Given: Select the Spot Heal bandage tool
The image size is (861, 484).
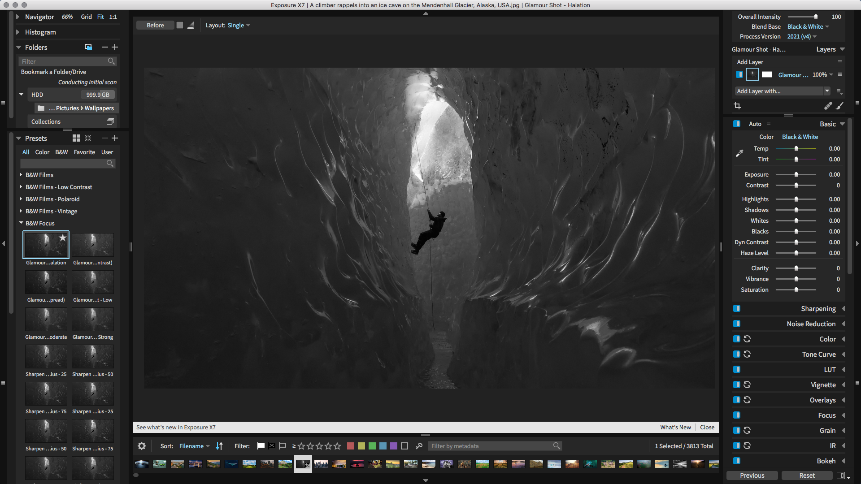Looking at the screenshot, I should tap(828, 106).
